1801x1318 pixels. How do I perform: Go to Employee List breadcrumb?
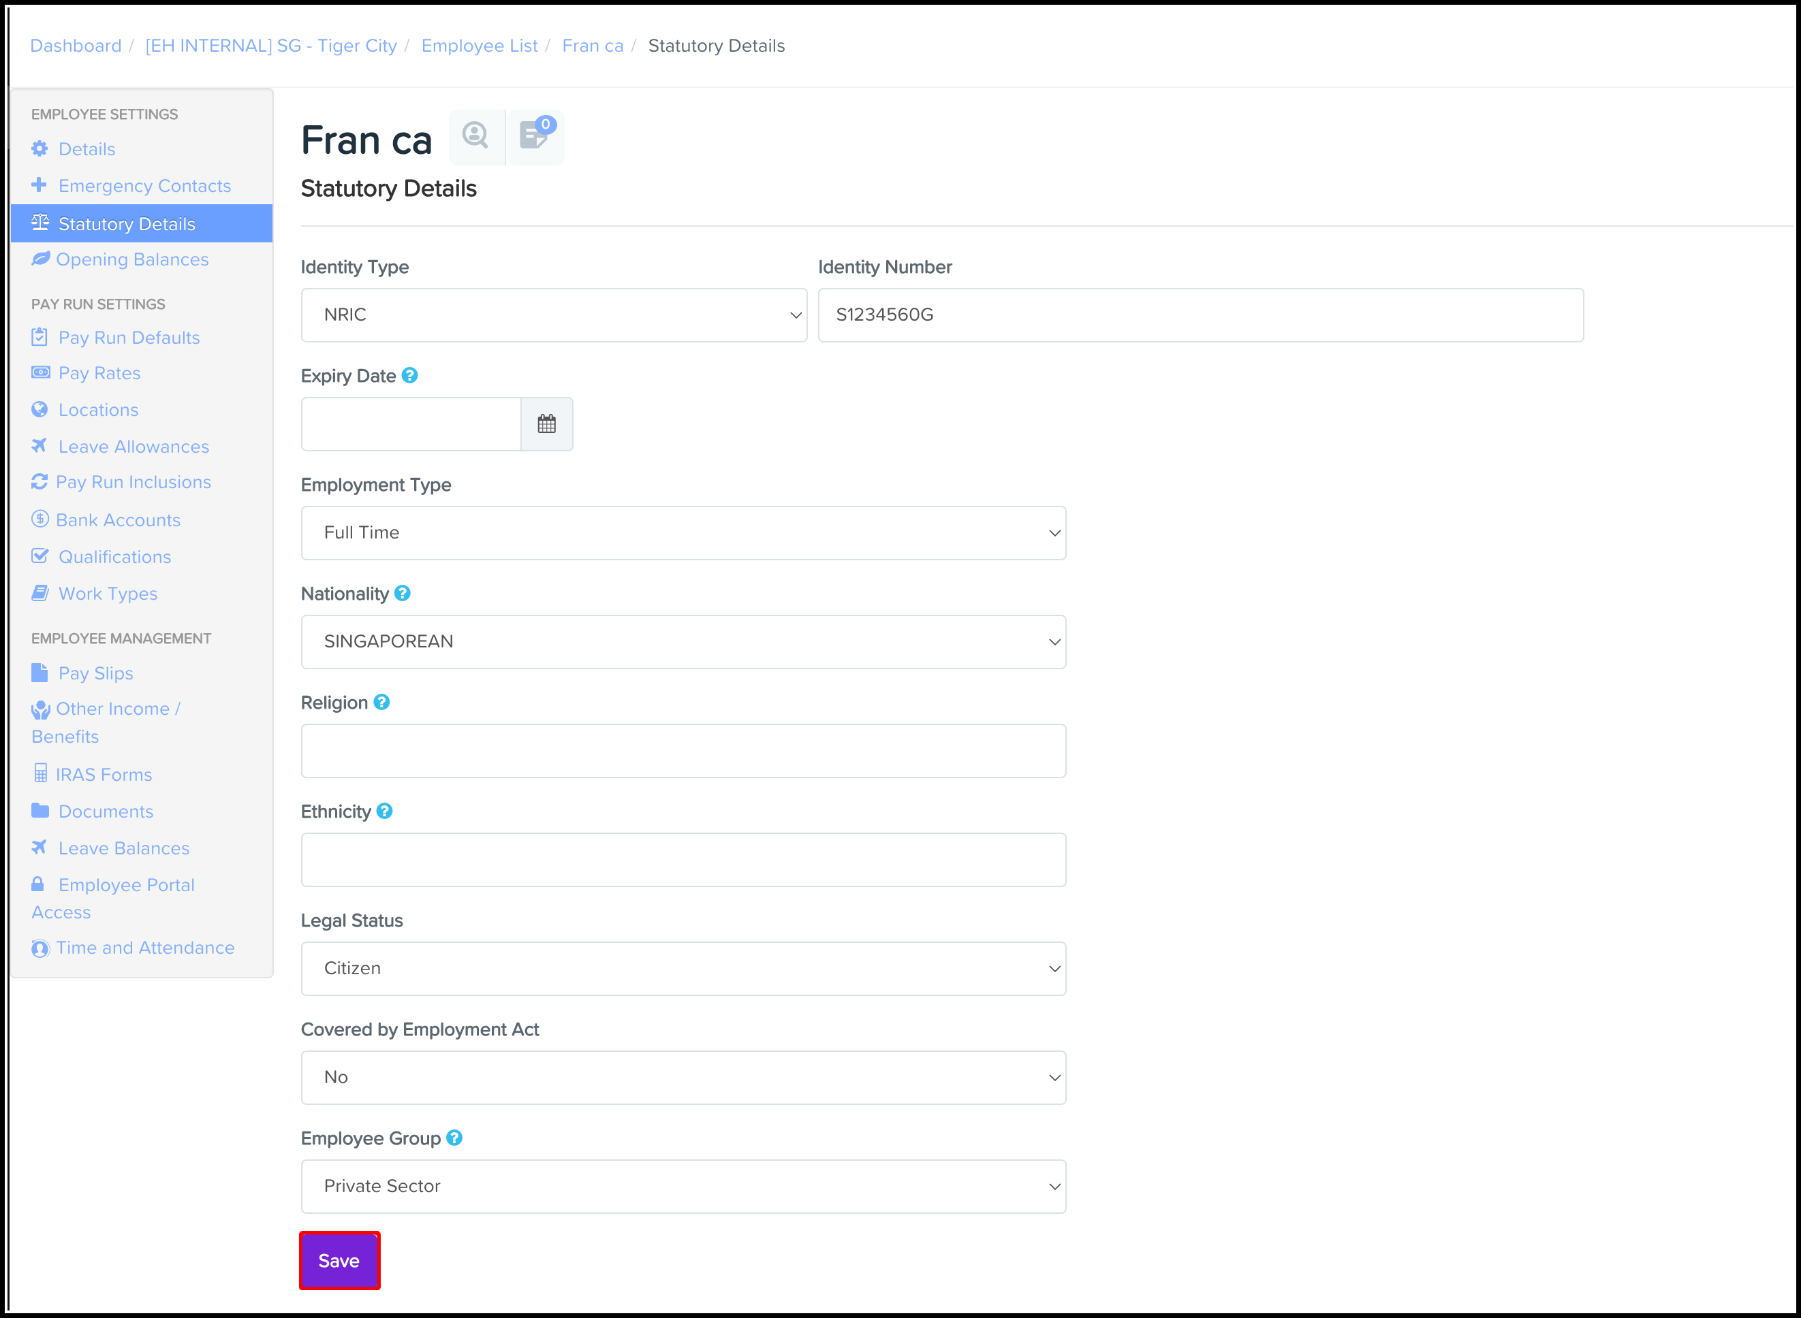pos(480,46)
